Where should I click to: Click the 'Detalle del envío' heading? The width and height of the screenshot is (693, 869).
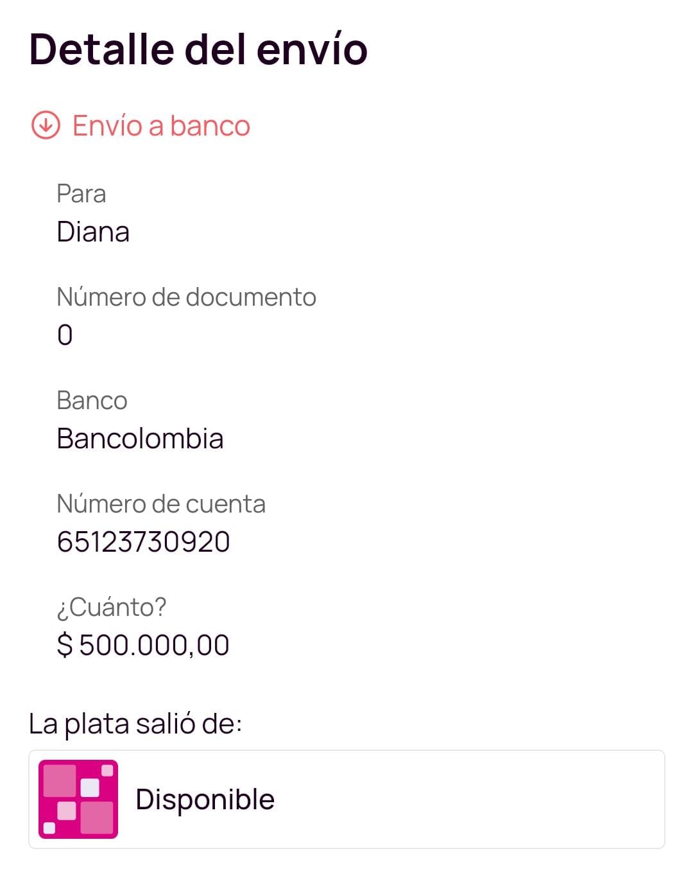tap(198, 49)
